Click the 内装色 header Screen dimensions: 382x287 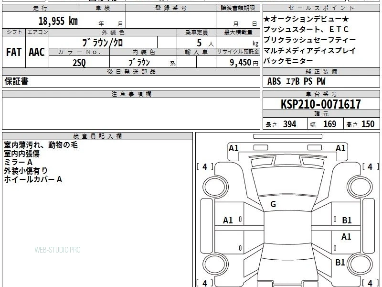tap(144, 52)
